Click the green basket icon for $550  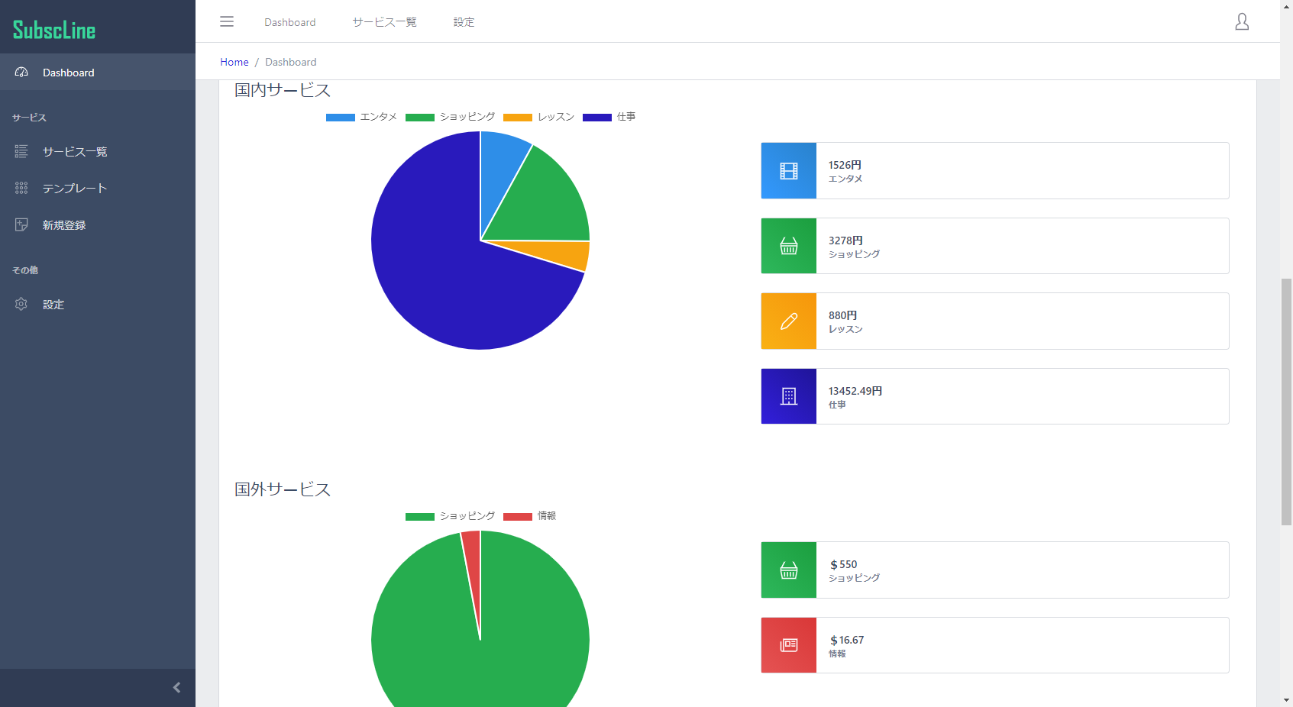tap(789, 570)
